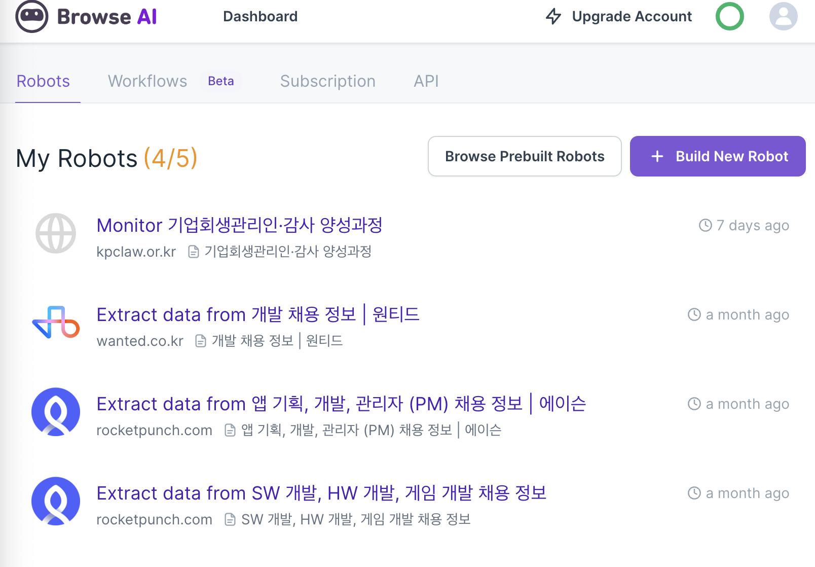
Task: Click a month ago timestamp in SW 개발 row
Action: (748, 493)
